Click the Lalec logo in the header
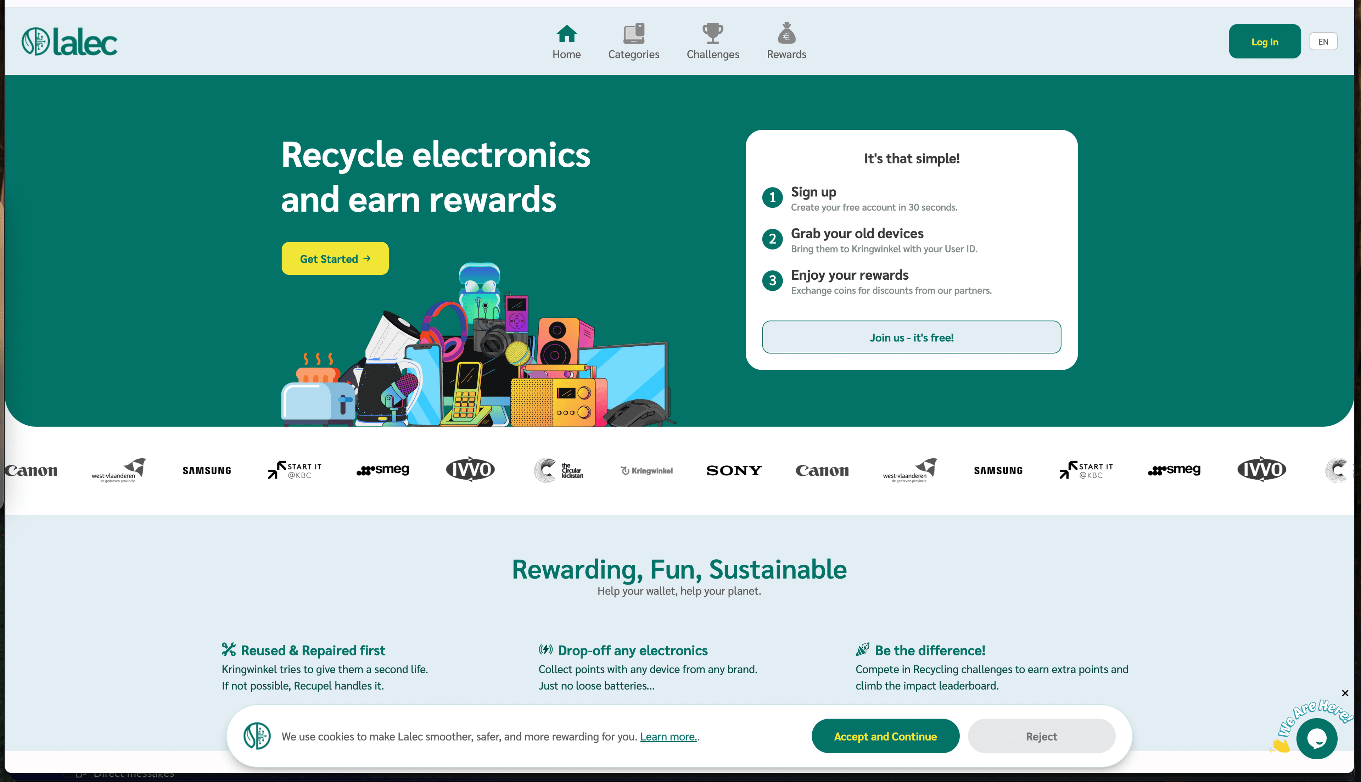Screen dimensions: 1361x782 pyautogui.click(x=69, y=42)
